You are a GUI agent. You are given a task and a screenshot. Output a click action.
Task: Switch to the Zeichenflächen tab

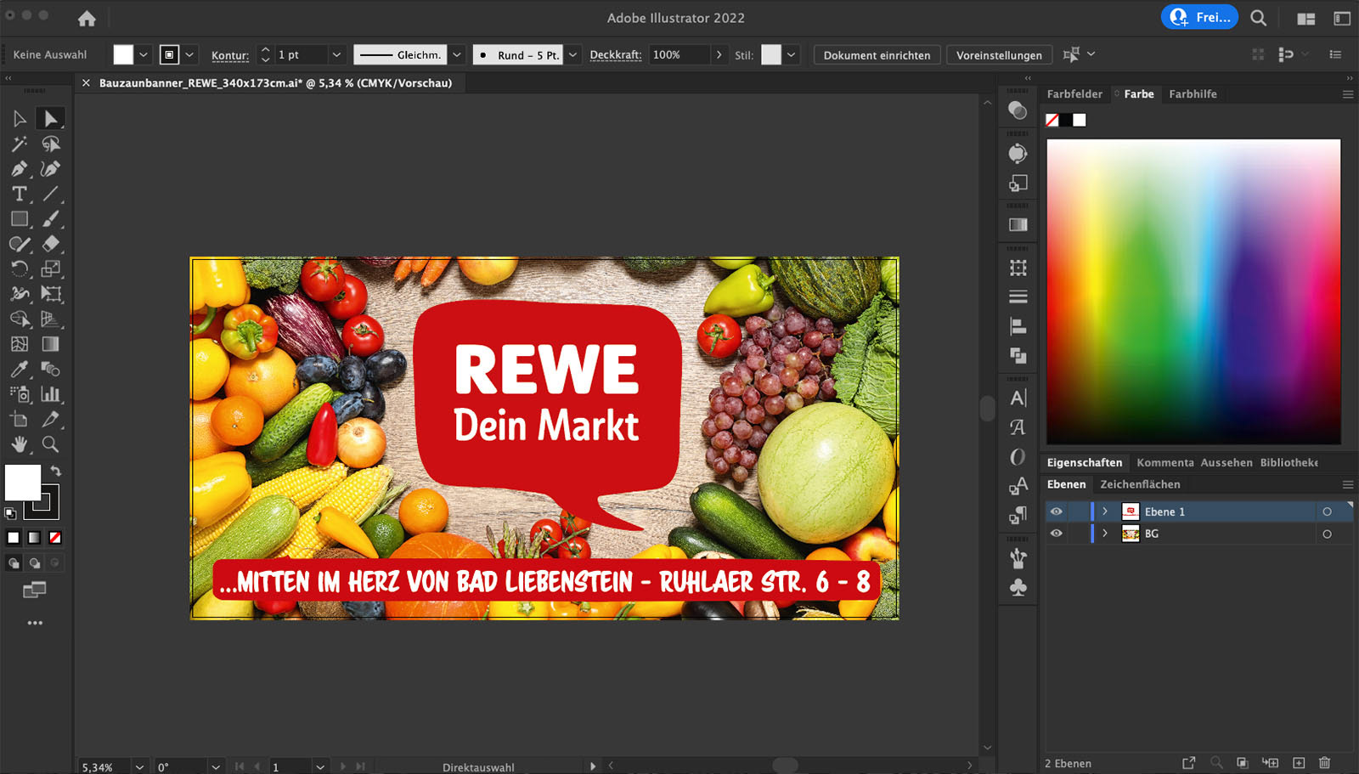(1140, 484)
